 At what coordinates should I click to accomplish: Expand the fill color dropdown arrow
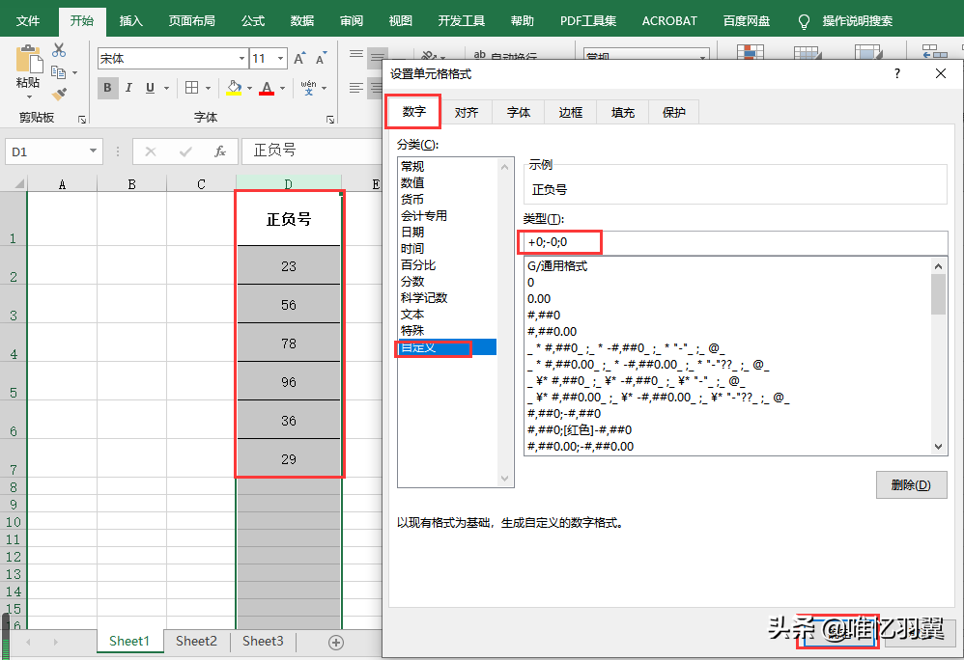tap(249, 88)
